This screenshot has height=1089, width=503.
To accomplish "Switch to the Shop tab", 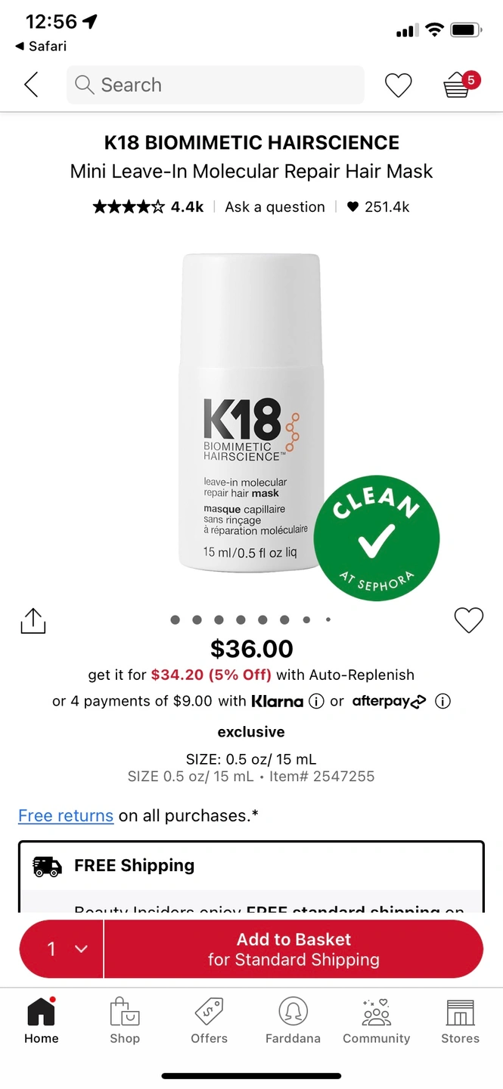I will [x=125, y=1021].
